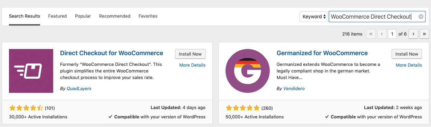Click the Germanized five-star rating

pyautogui.click(x=243, y=108)
